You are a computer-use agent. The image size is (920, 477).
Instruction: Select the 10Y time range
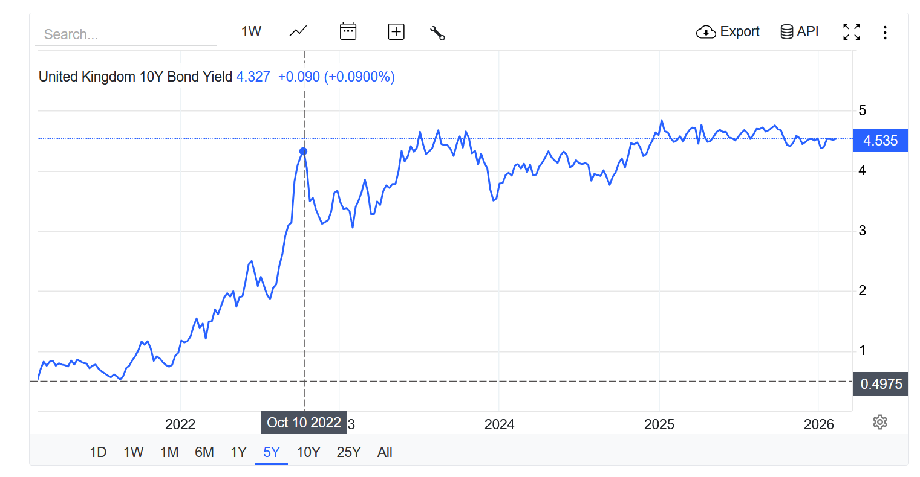point(308,452)
